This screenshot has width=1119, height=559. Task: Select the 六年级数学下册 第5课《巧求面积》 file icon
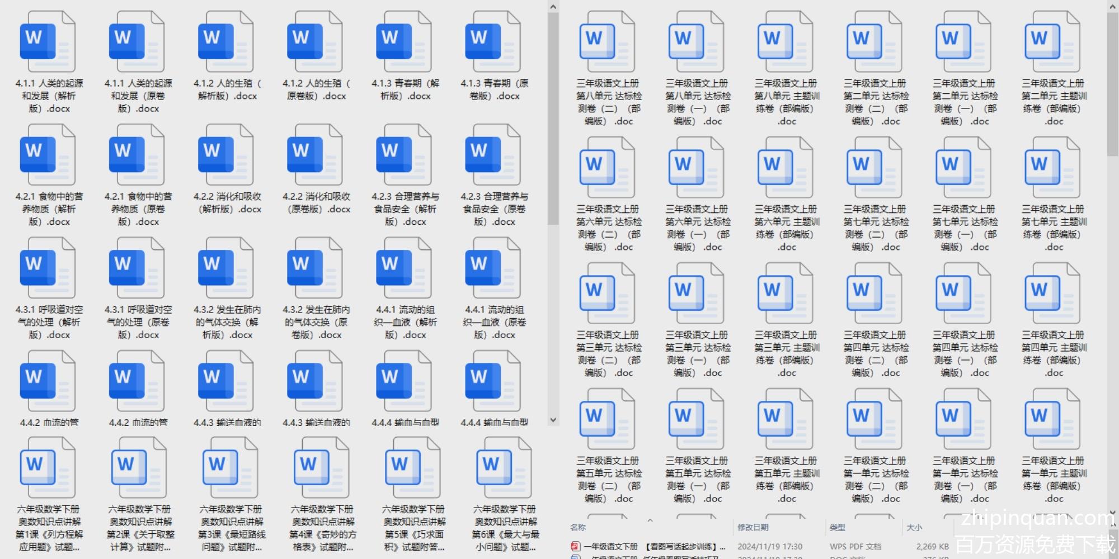click(x=413, y=468)
